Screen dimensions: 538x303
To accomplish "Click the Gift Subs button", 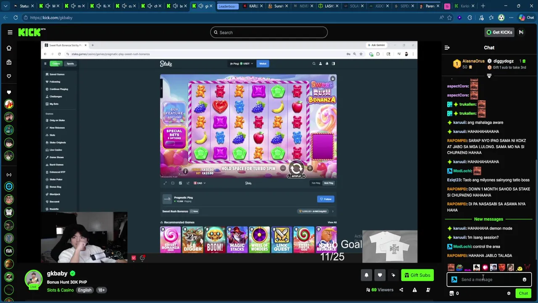I will [x=417, y=275].
